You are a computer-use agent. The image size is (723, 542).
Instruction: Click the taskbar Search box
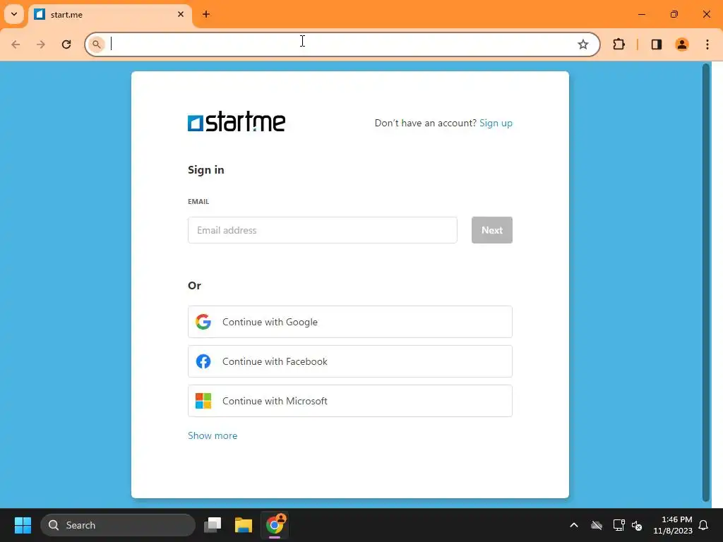(x=118, y=525)
